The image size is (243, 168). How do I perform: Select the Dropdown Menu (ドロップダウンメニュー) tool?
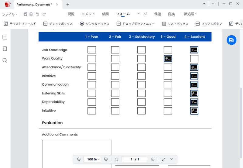tap(135, 24)
